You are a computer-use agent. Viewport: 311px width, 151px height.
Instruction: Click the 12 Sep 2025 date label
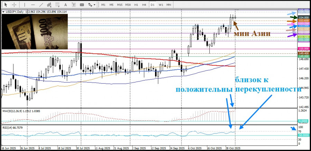point(158,148)
